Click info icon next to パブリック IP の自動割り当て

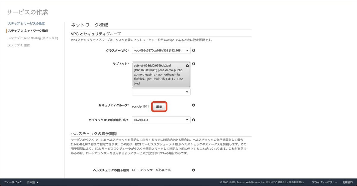coord(193,120)
